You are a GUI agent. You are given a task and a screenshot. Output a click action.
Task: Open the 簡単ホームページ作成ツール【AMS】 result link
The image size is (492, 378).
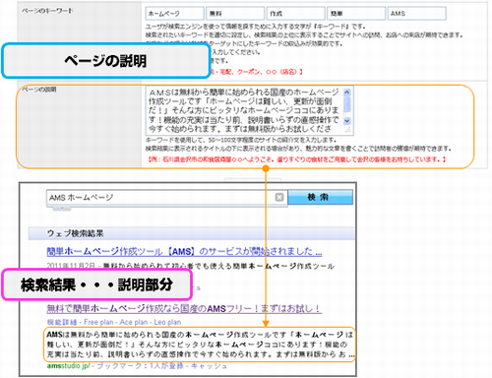(184, 252)
